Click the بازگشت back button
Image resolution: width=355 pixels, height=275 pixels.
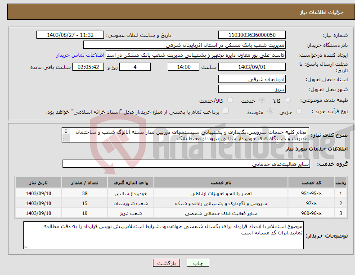166,263
